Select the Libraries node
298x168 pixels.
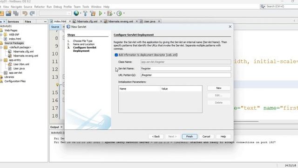(9, 77)
